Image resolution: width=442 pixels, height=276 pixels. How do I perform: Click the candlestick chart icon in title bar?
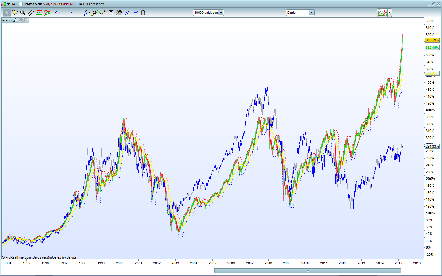coord(4,4)
